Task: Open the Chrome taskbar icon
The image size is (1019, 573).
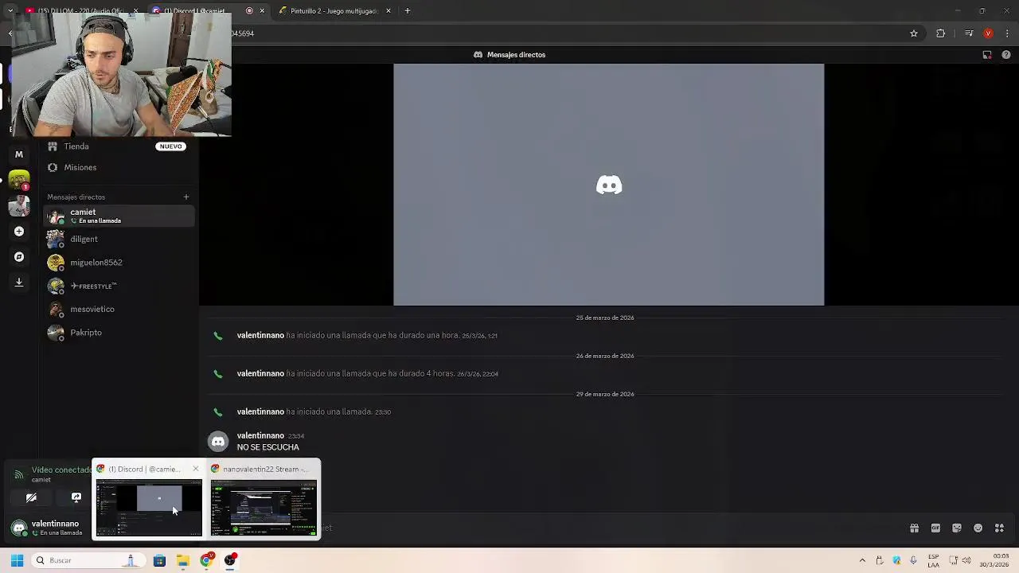Action: pos(206,560)
